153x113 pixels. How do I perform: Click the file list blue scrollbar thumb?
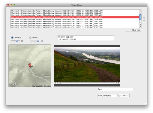coord(140,17)
